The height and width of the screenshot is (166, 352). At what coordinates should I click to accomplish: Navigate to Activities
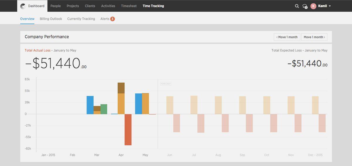108,6
